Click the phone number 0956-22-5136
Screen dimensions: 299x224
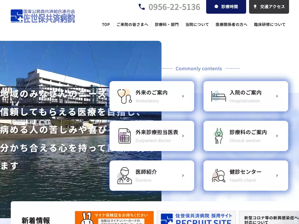[x=174, y=7]
